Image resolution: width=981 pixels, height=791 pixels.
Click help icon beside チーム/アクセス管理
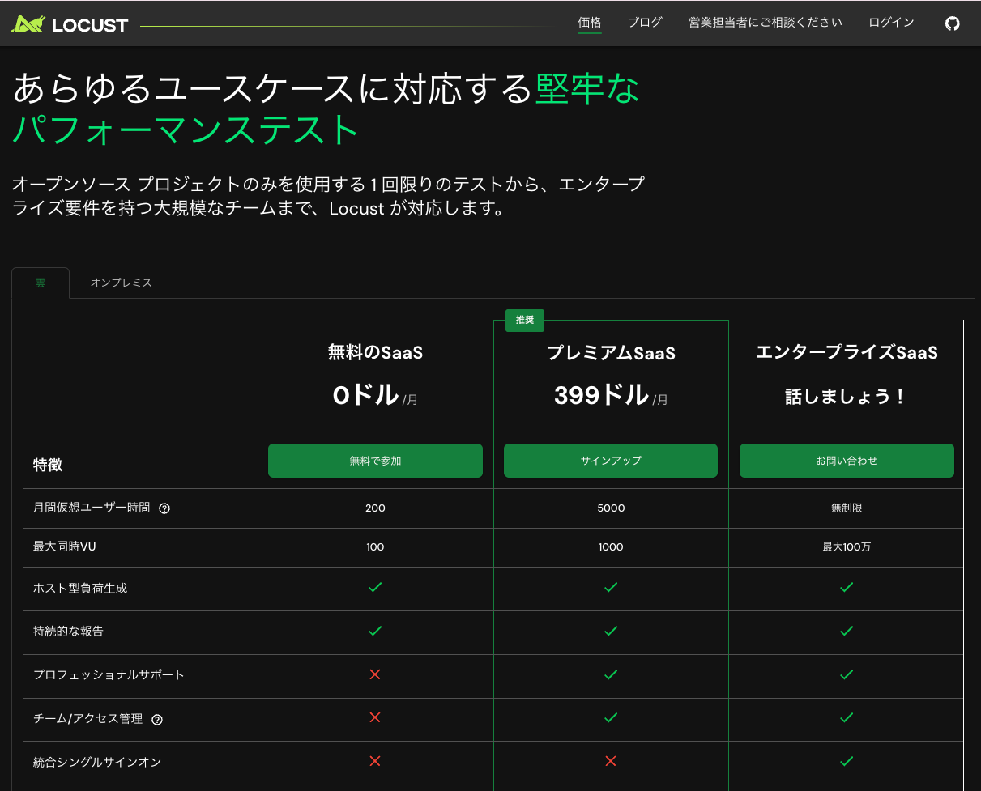pyautogui.click(x=157, y=719)
